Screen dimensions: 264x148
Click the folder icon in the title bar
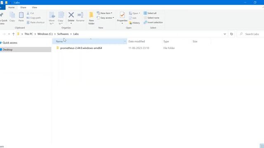point(7,2)
